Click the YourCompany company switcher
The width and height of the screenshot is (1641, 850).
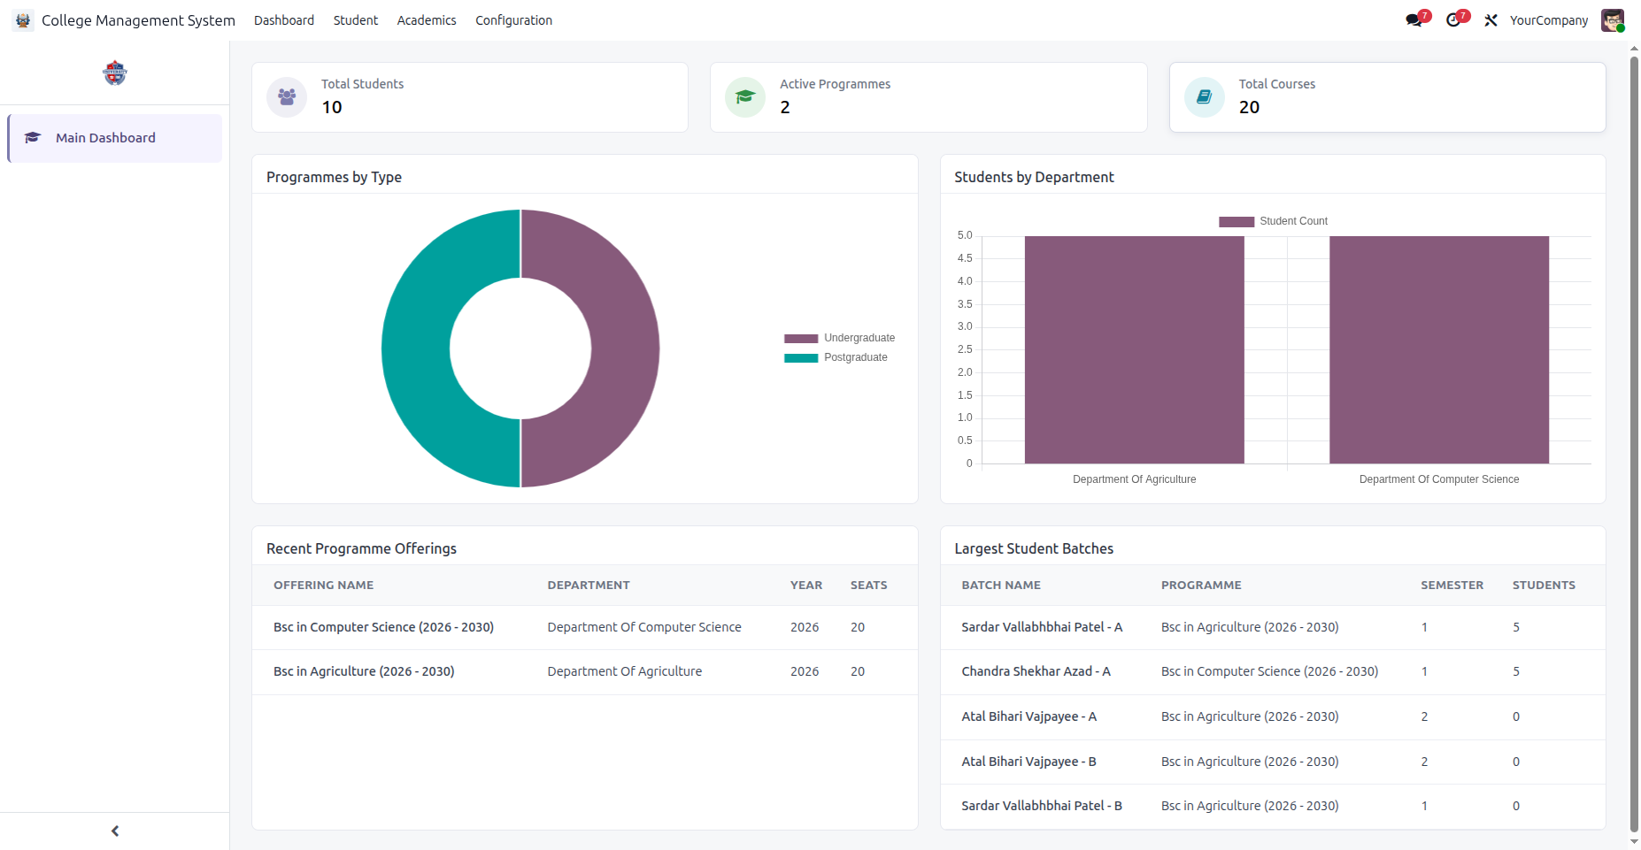coord(1549,20)
